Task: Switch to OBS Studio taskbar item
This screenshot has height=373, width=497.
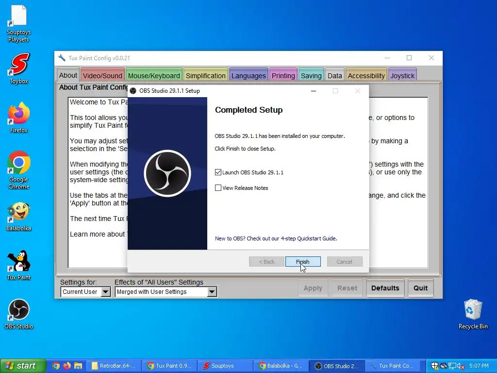Action: (337, 366)
